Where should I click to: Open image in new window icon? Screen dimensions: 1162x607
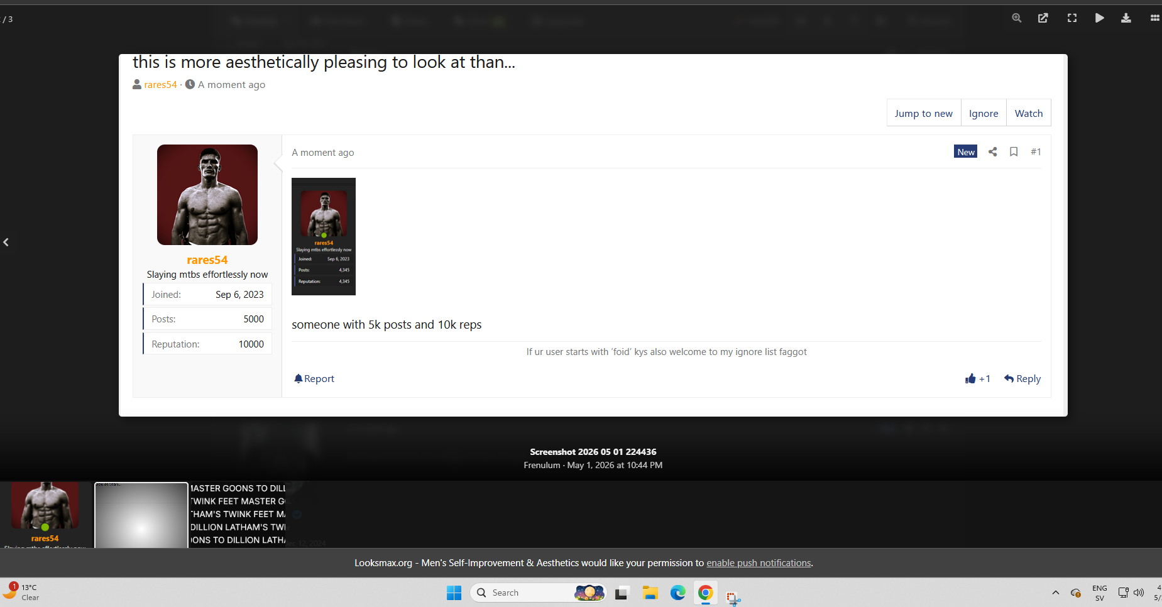tap(1043, 18)
